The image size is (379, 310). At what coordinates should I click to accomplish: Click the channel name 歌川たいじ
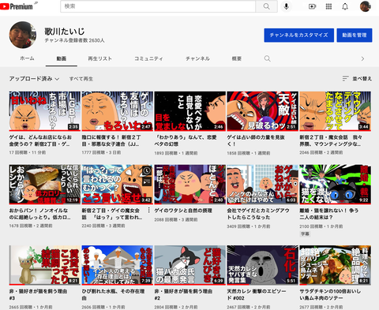65,32
